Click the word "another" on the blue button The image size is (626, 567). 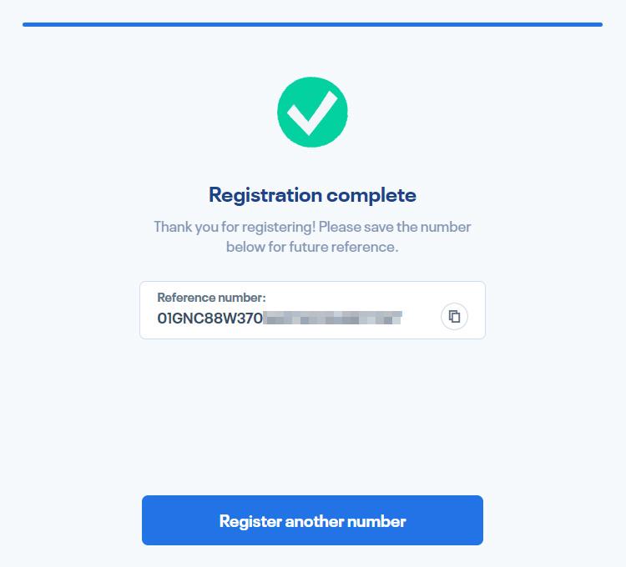coord(316,521)
